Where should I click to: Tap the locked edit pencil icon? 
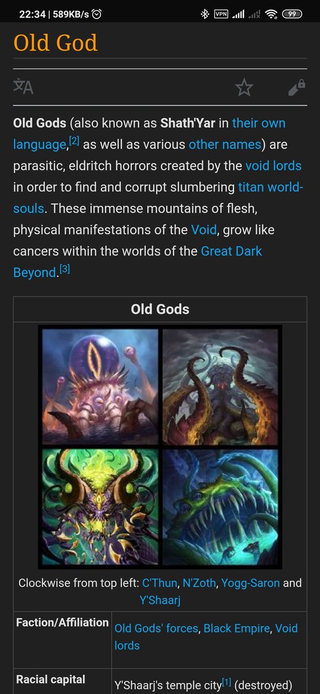pos(296,88)
